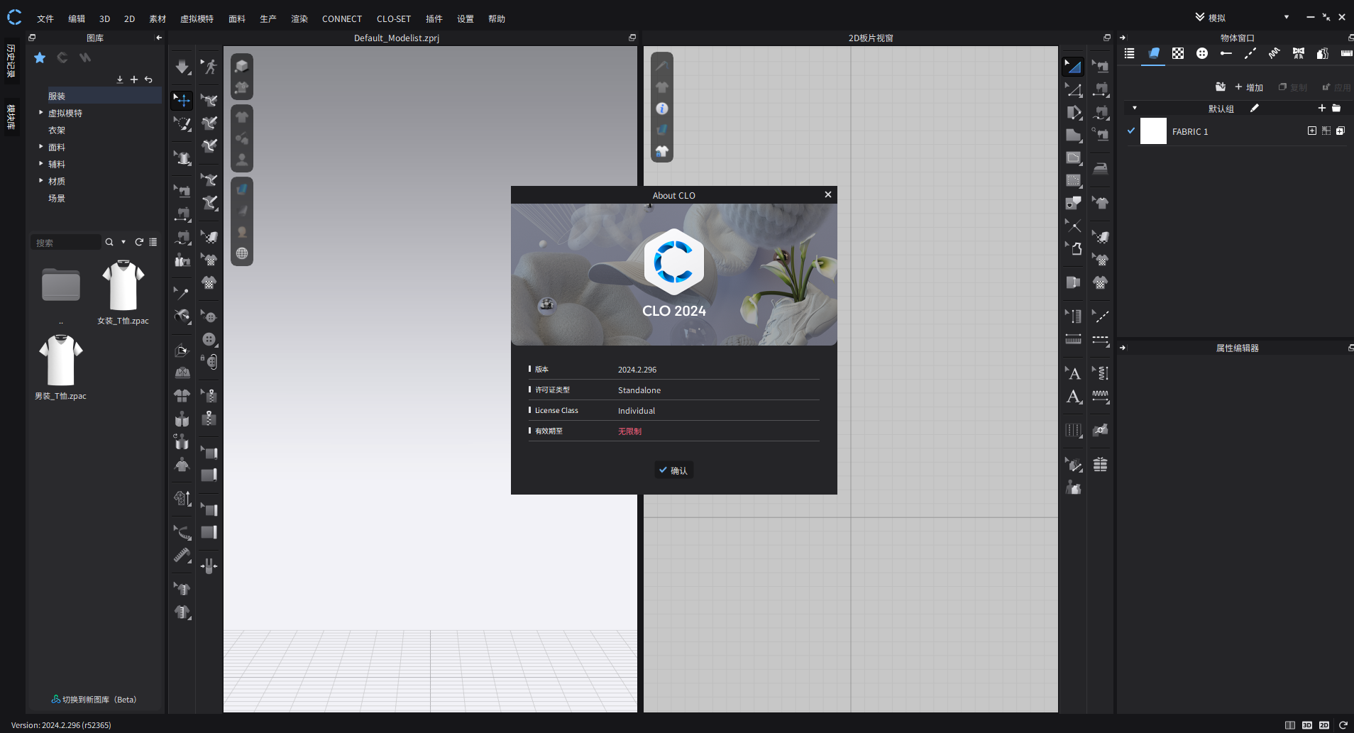Expand the 面料 library tree item

pos(41,147)
